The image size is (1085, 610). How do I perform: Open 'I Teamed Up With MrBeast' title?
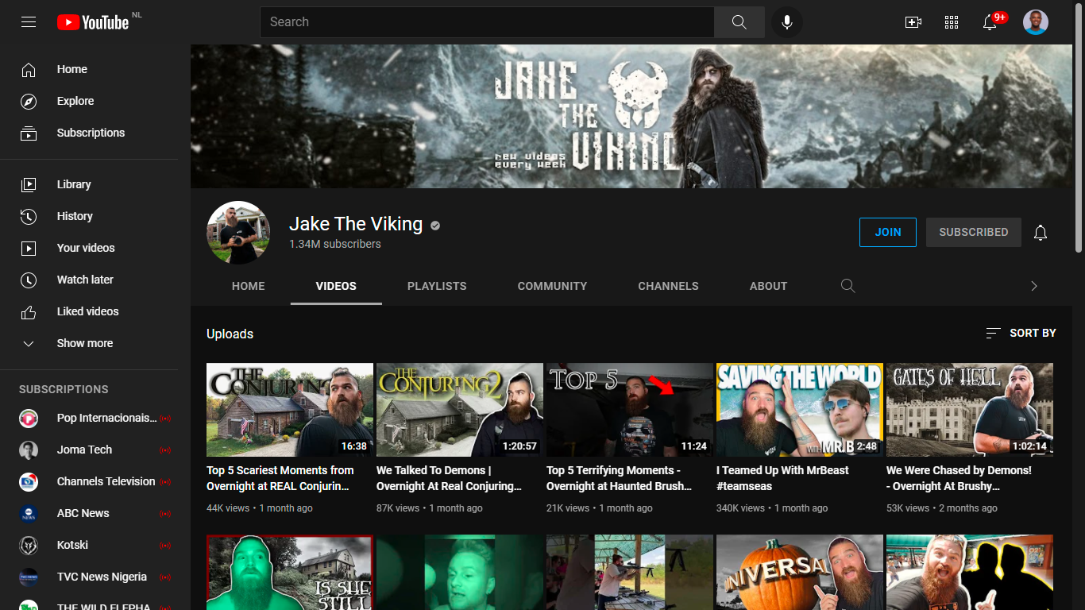[782, 478]
